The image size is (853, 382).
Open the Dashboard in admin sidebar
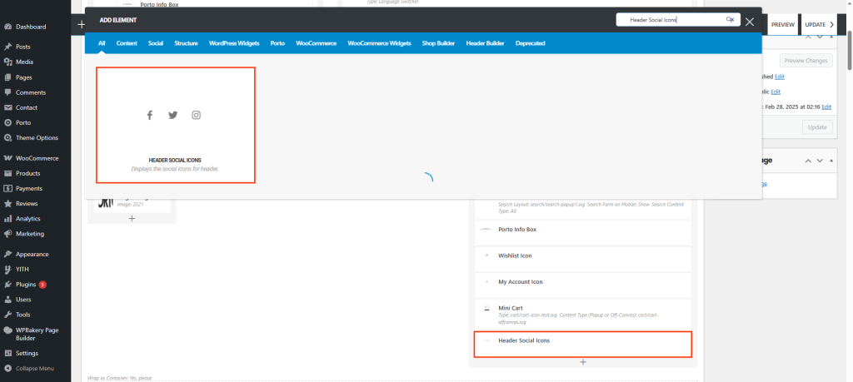click(x=30, y=27)
